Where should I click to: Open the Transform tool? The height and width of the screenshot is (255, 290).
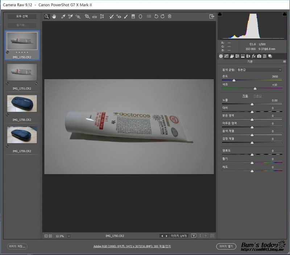[x=102, y=16]
